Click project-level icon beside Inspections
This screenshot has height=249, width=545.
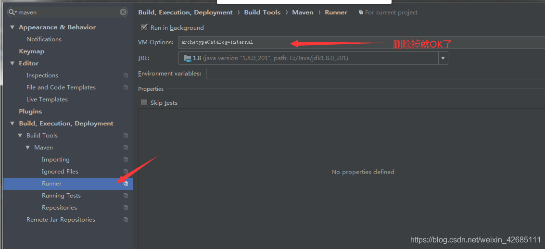tap(126, 75)
